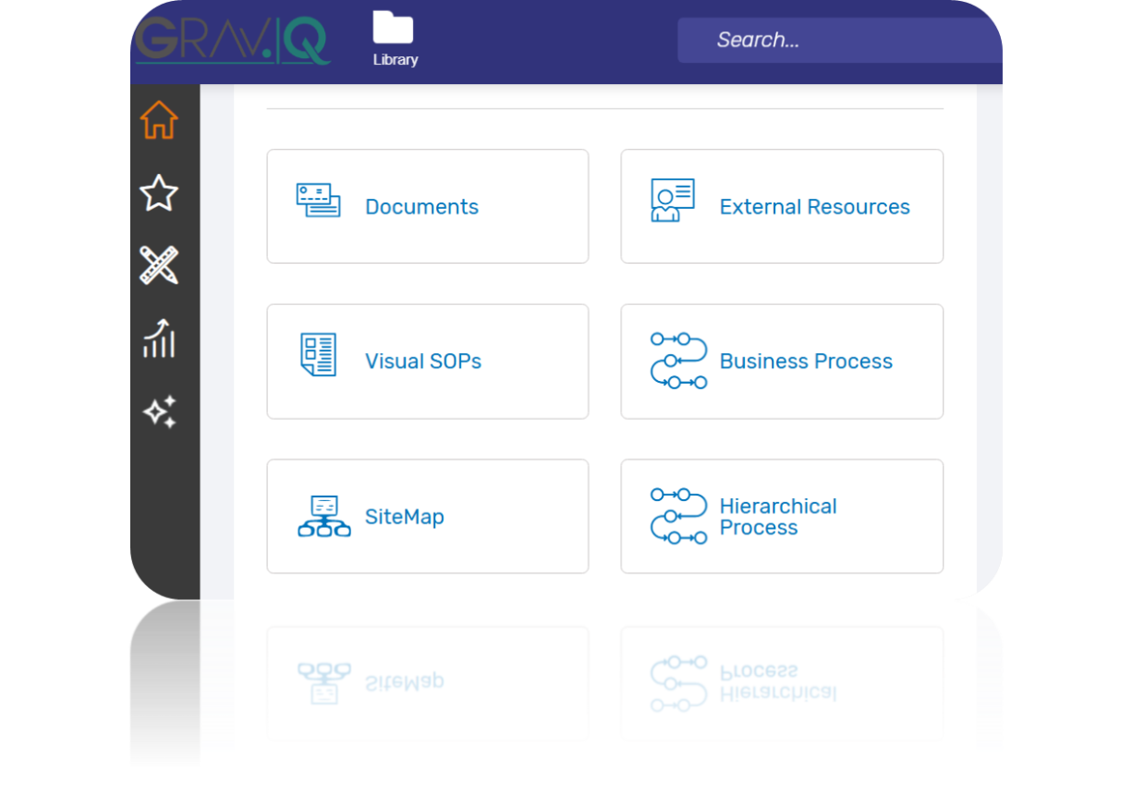Select the Hierarchical Process card
Viewport: 1133px width, 809px height.
[778, 517]
